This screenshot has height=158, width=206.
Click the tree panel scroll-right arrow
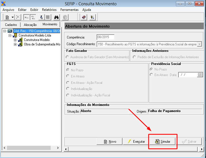click(58, 148)
